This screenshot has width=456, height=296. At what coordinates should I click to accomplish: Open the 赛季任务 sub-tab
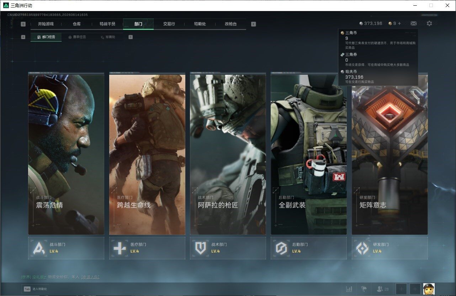[77, 37]
